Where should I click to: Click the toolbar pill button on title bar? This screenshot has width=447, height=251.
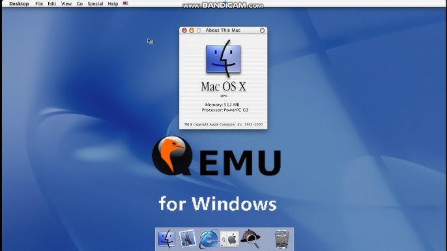click(262, 30)
